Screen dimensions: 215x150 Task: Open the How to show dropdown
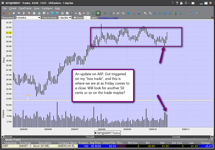(65, 18)
